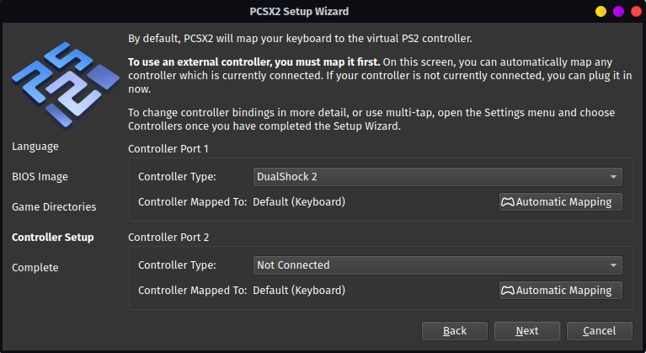Run Automatic Mapping for Port 1
Viewport: 646px width, 353px height.
[x=561, y=202]
